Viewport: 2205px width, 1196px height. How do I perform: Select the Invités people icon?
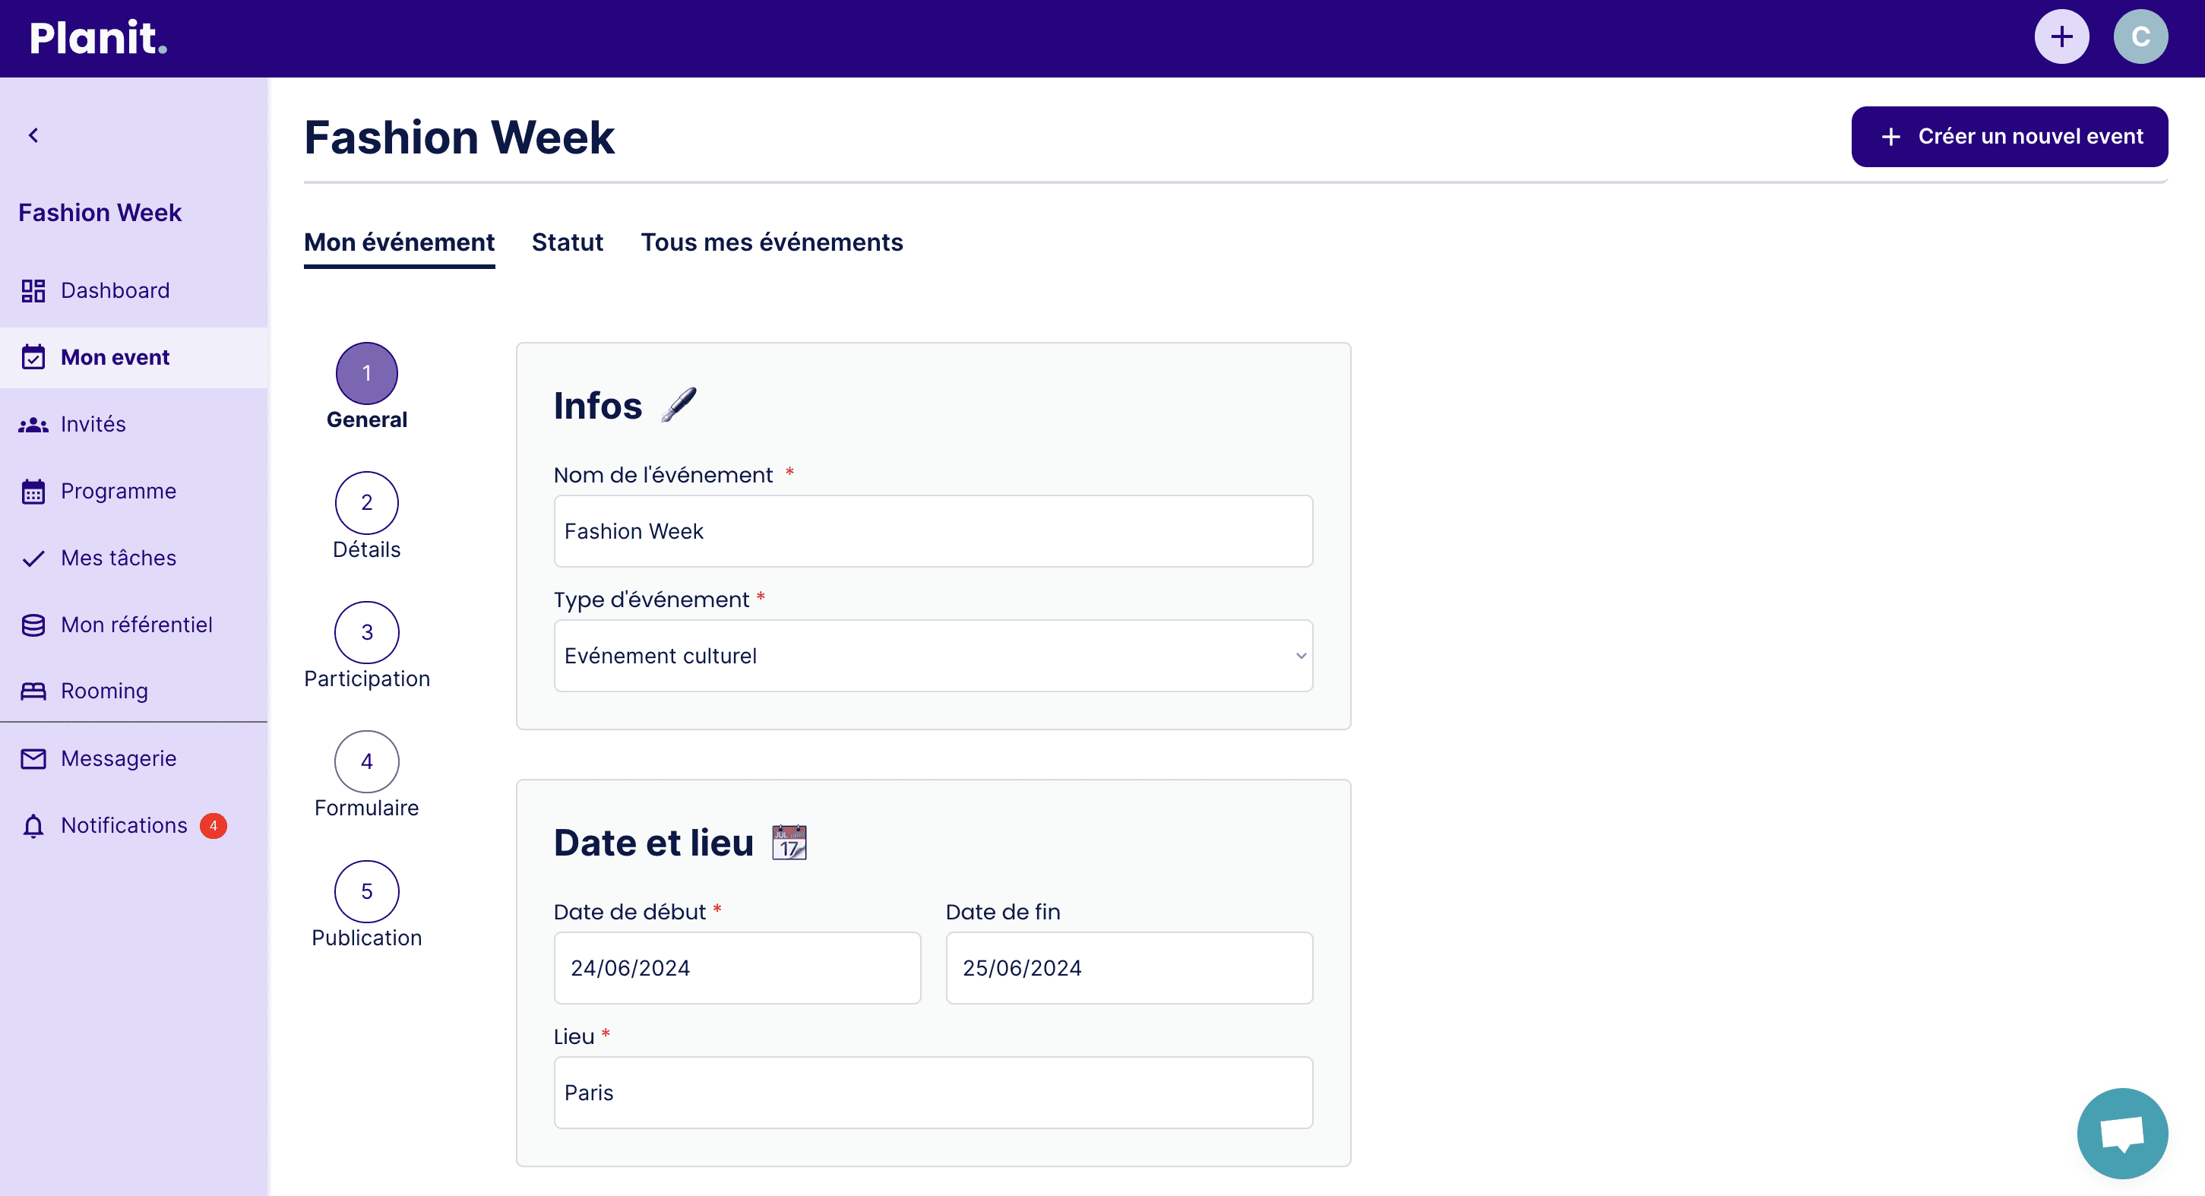(33, 425)
